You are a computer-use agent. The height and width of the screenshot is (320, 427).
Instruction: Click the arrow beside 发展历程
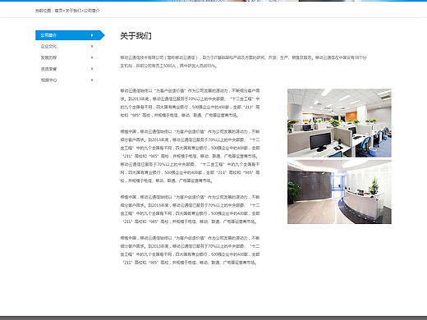pos(92,57)
